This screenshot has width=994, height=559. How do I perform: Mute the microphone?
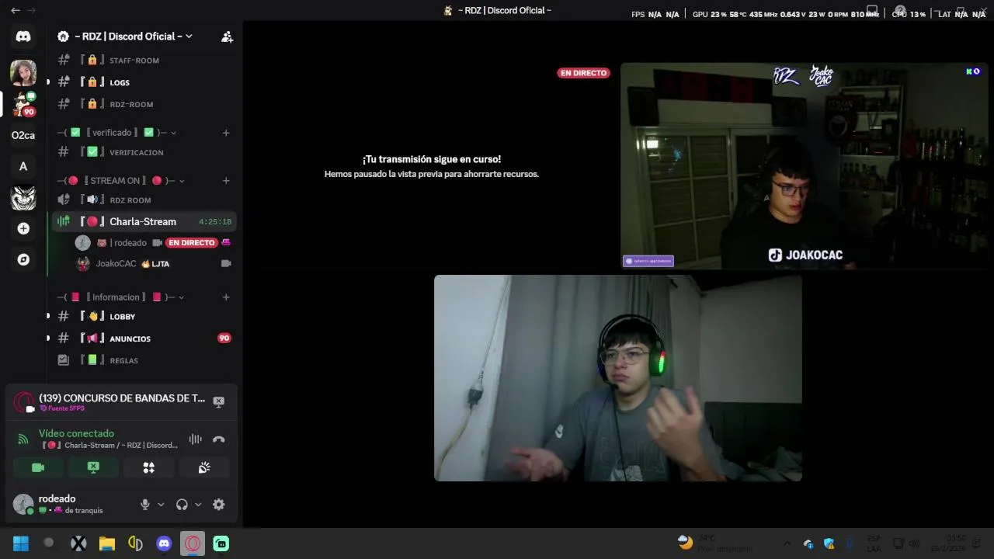tap(144, 505)
